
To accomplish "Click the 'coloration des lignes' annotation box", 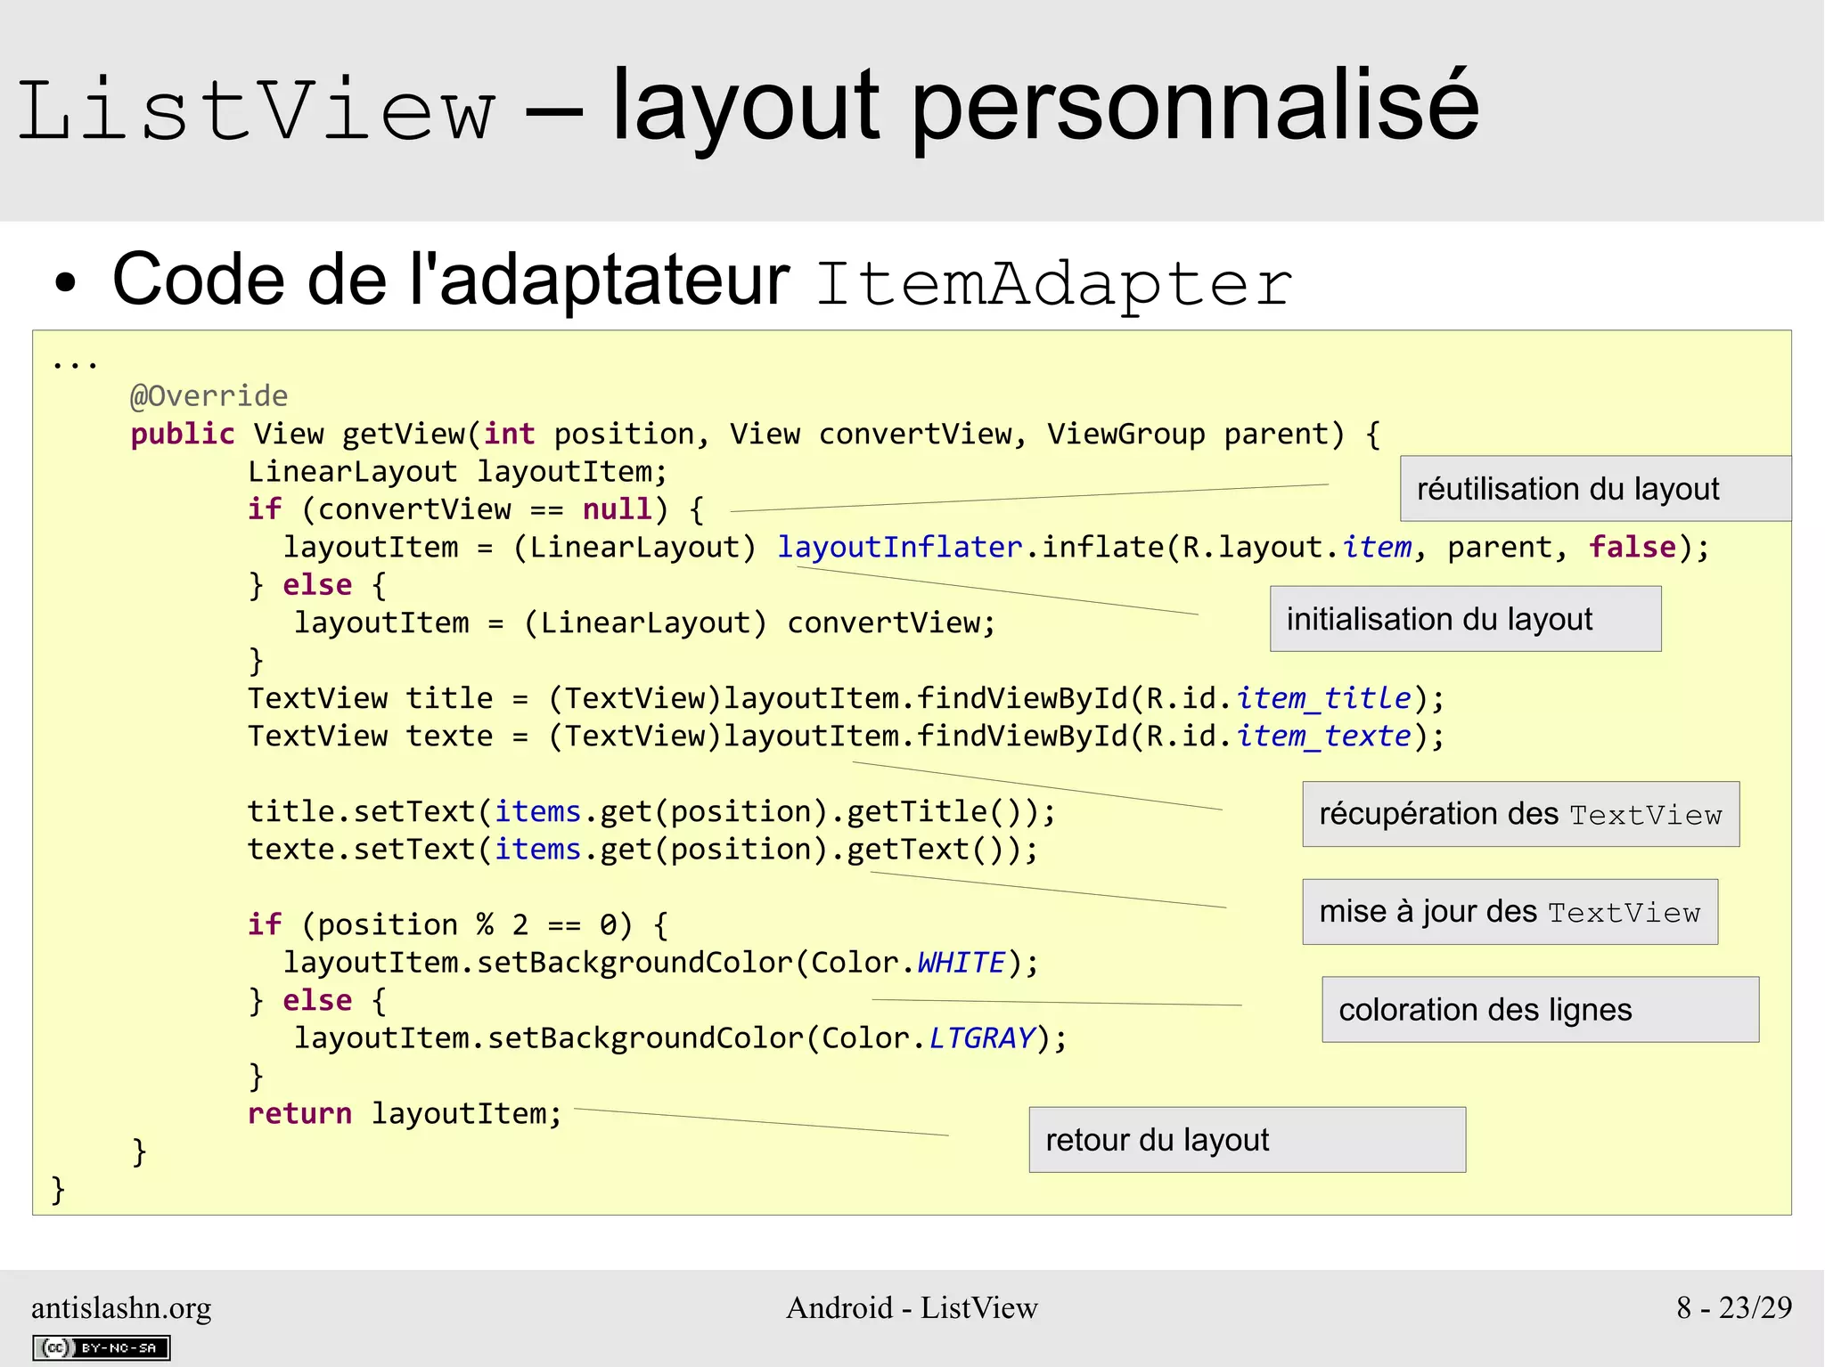I will coord(1540,1009).
